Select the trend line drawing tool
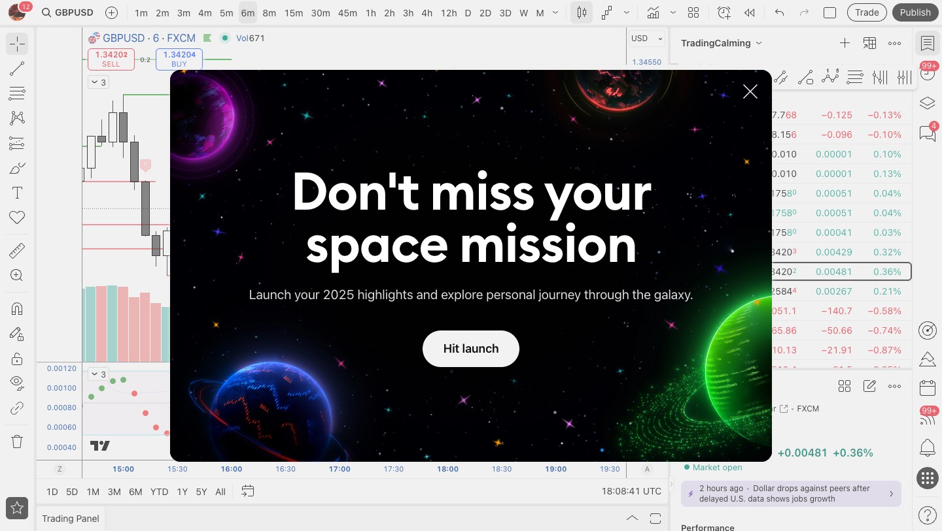Viewport: 942px width, 531px height. pos(17,69)
